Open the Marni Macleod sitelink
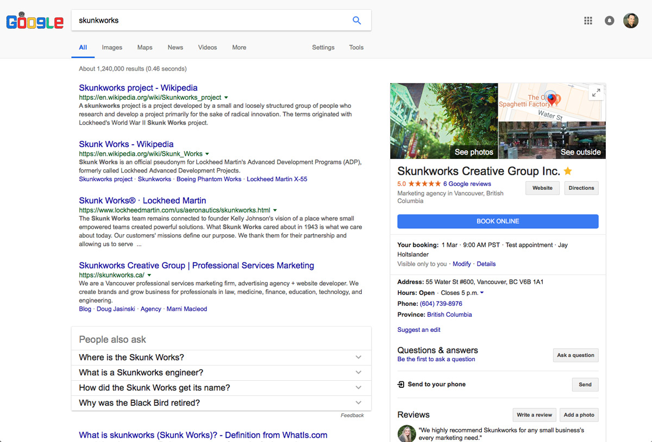Image resolution: width=652 pixels, height=442 pixels. [187, 309]
